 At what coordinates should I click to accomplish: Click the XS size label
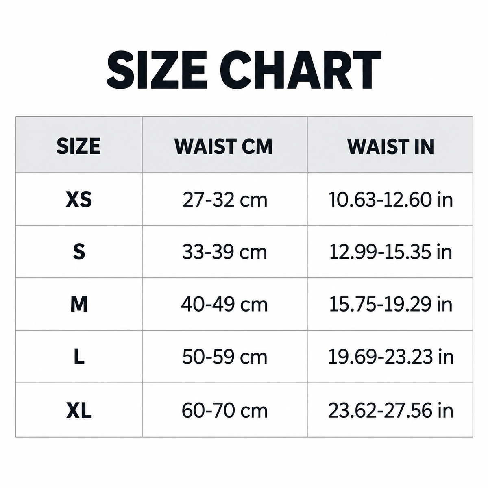pyautogui.click(x=79, y=200)
